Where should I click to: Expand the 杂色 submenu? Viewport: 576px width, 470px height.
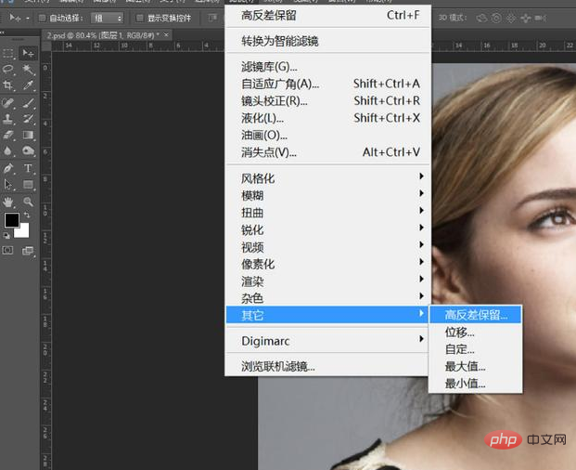(326, 298)
